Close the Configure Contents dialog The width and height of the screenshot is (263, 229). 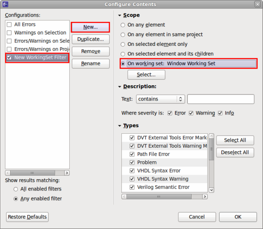[257, 4]
